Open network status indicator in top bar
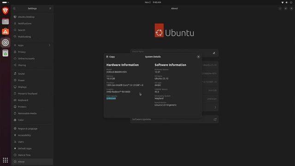 click(x=283, y=2)
